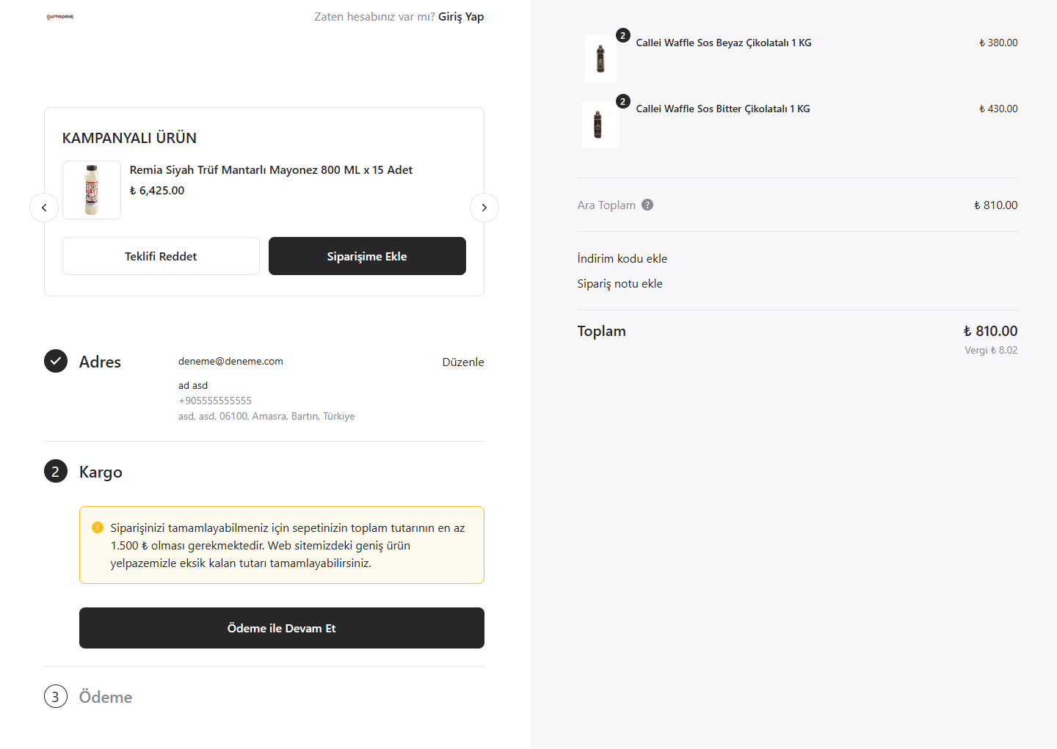The height and width of the screenshot is (749, 1057).
Task: Edit address with Düzenle link
Action: pyautogui.click(x=463, y=362)
